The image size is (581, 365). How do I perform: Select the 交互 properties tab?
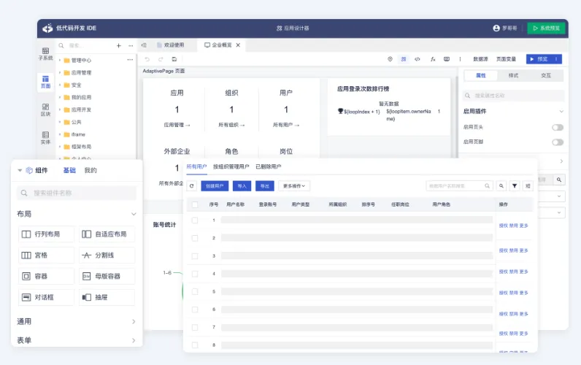tap(546, 76)
